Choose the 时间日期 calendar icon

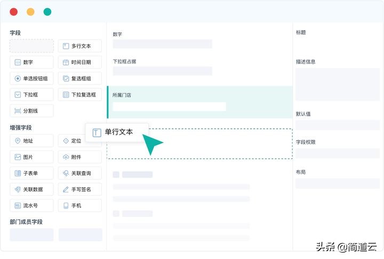66,62
